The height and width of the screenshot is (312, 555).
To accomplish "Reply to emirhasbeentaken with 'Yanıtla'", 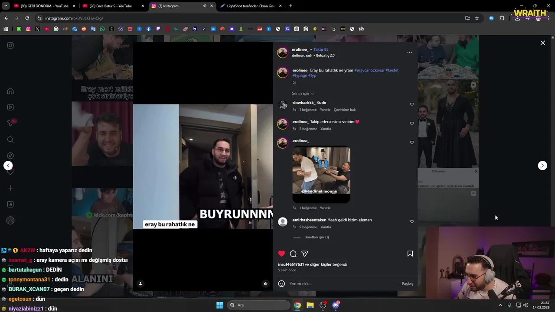I will coord(326,227).
